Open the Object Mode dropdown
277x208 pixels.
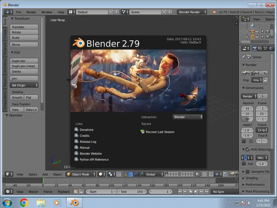pyautogui.click(x=81, y=174)
